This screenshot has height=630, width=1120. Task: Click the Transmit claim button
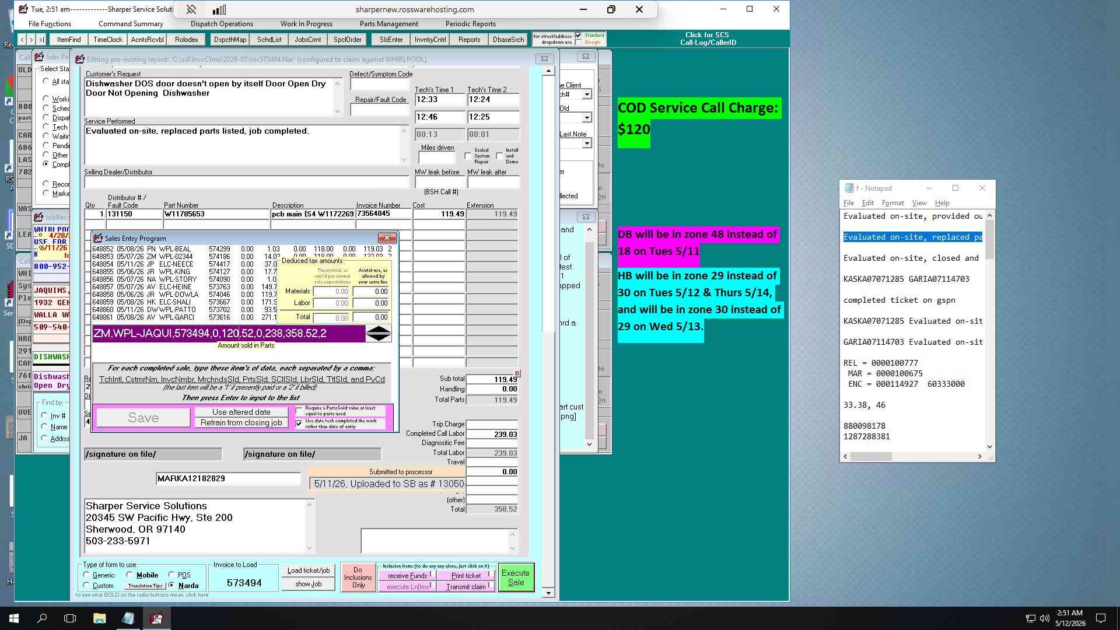coord(466,587)
